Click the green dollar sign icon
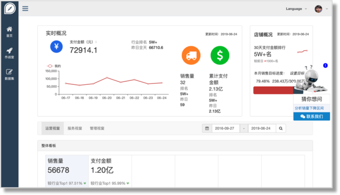Viewport: 340px width, 195px height. (x=220, y=55)
